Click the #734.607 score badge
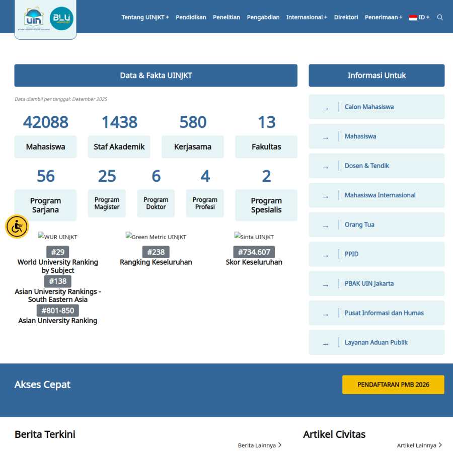 [254, 252]
